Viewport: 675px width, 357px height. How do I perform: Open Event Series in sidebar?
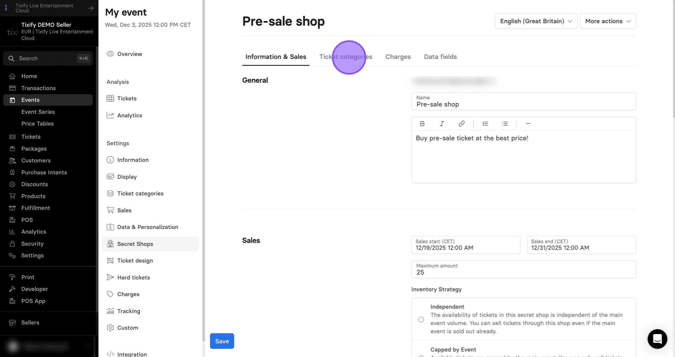point(38,112)
